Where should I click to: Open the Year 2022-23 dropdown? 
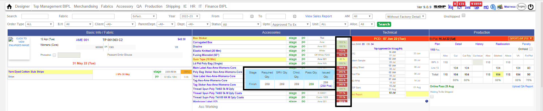point(190,16)
